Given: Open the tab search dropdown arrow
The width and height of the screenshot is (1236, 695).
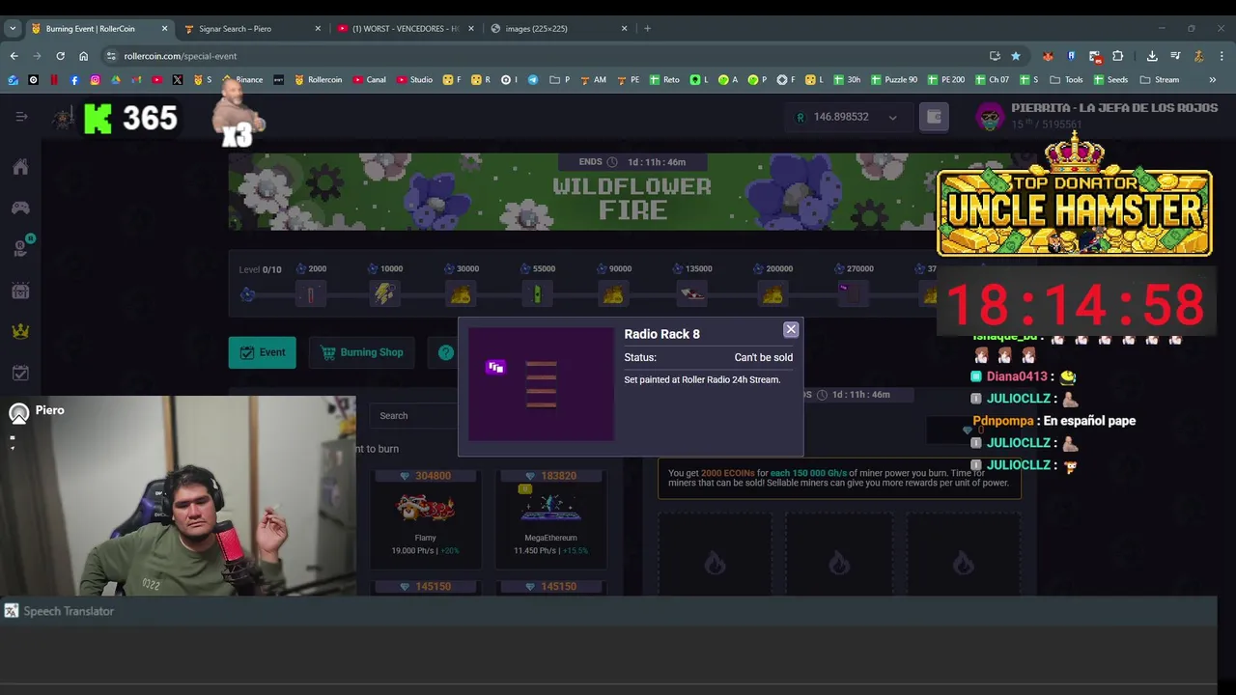Looking at the screenshot, I should pyautogui.click(x=13, y=28).
